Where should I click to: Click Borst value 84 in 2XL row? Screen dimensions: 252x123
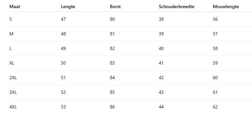[112, 78]
